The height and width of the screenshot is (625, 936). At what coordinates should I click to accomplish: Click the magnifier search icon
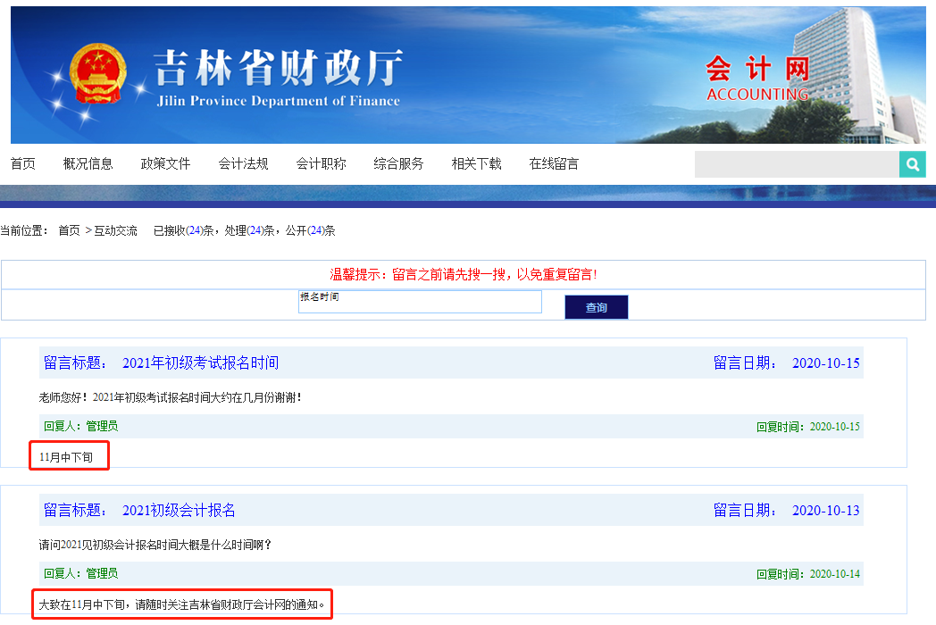tap(912, 164)
